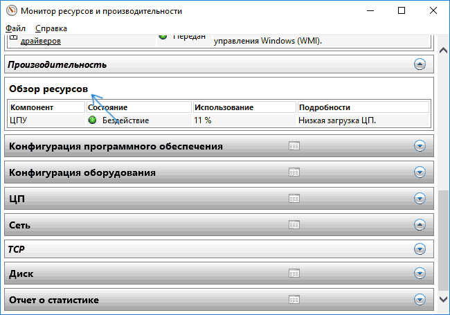The height and width of the screenshot is (315, 450).
Task: Close the Монитор ресурсов window
Action: pyautogui.click(x=433, y=10)
